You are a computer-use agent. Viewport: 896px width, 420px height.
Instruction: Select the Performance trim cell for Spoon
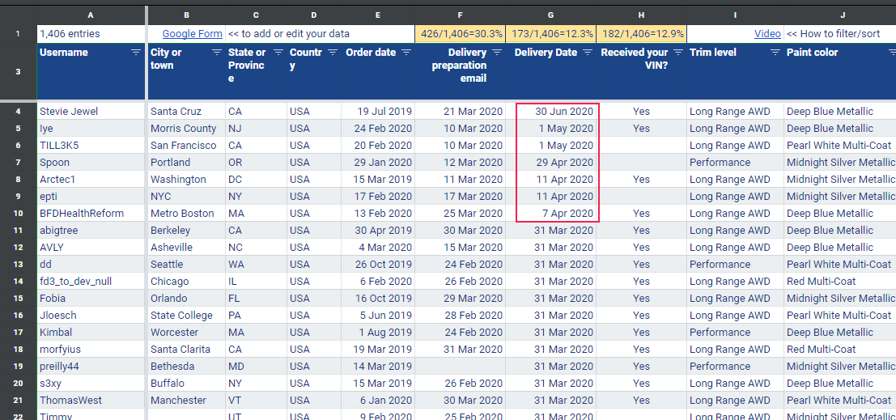point(736,163)
